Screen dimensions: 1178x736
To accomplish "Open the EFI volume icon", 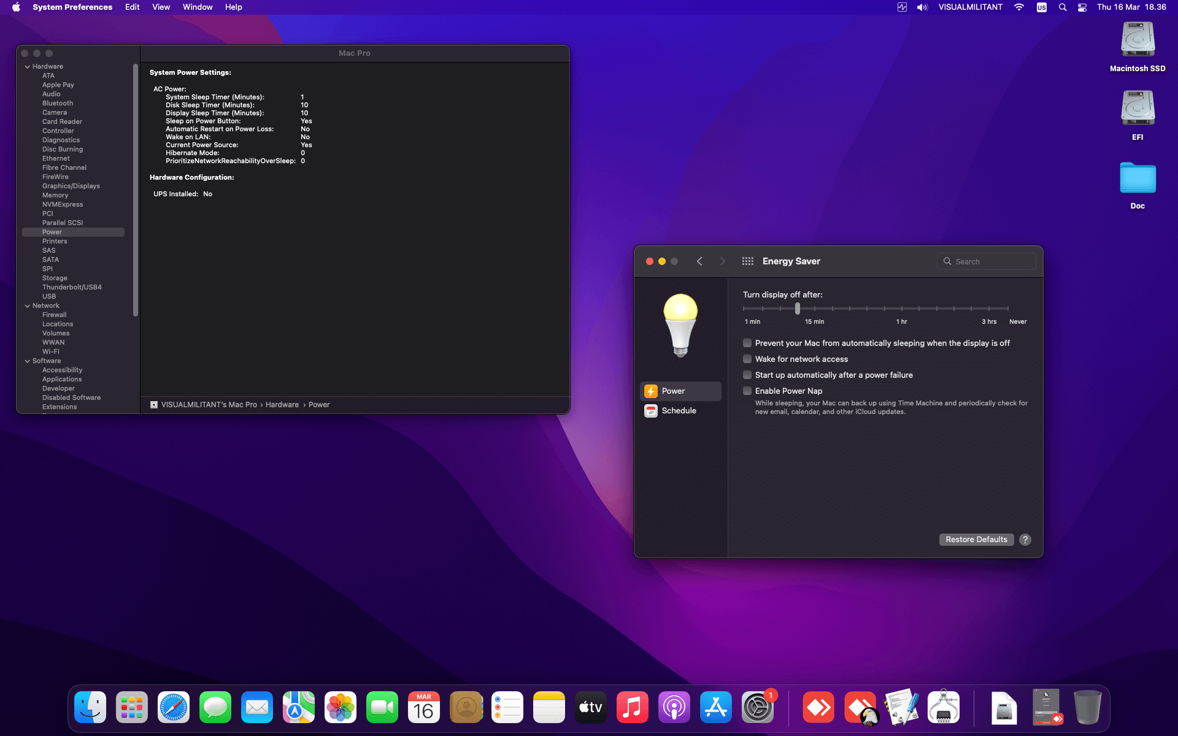I will (1138, 109).
